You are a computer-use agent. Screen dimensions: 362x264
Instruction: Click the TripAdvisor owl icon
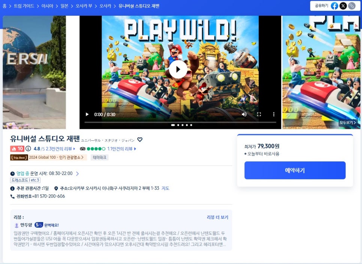(83, 149)
